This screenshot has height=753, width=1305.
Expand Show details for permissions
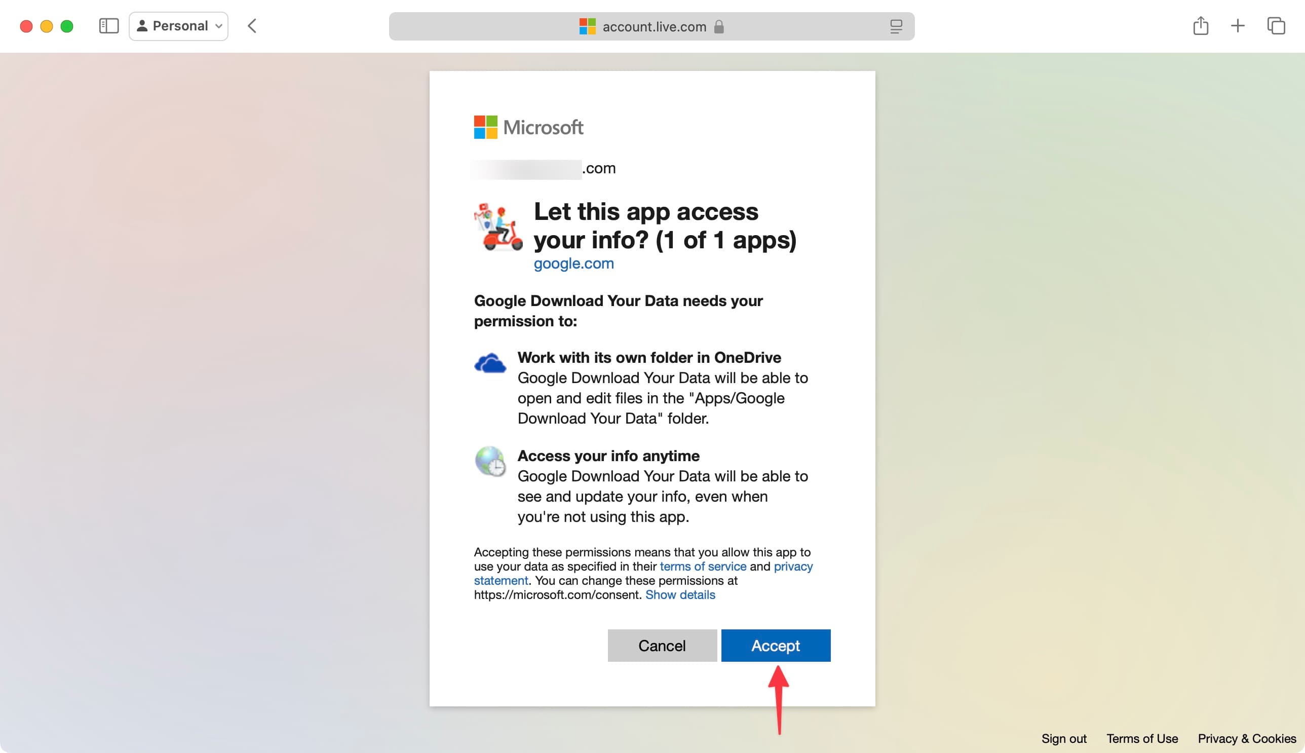[678, 594]
